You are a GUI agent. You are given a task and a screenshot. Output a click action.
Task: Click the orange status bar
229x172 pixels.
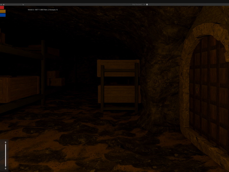click(x=3, y=11)
